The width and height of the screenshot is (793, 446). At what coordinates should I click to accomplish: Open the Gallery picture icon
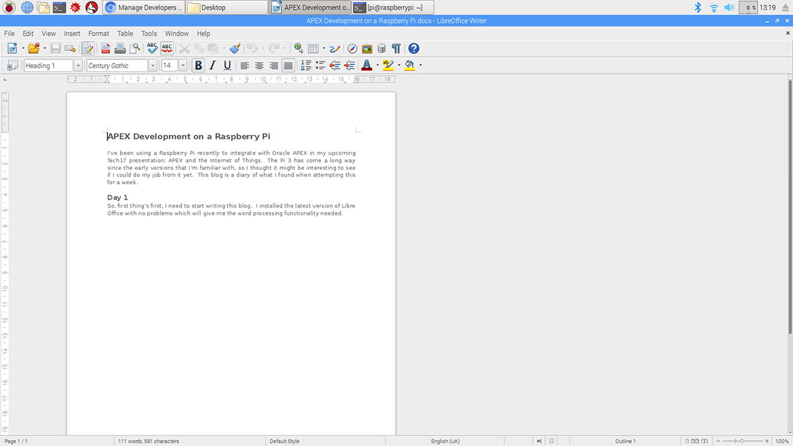tap(367, 48)
